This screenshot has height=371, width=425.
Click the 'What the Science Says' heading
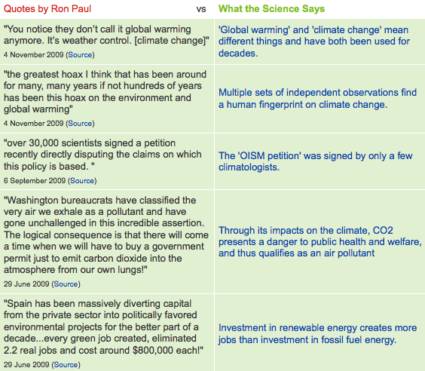tap(271, 9)
